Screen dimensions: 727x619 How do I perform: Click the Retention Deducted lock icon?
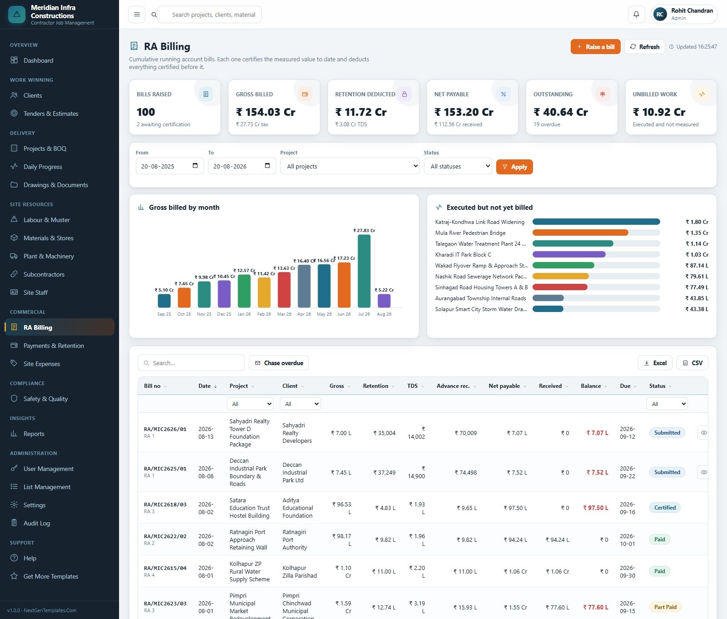[x=404, y=94]
